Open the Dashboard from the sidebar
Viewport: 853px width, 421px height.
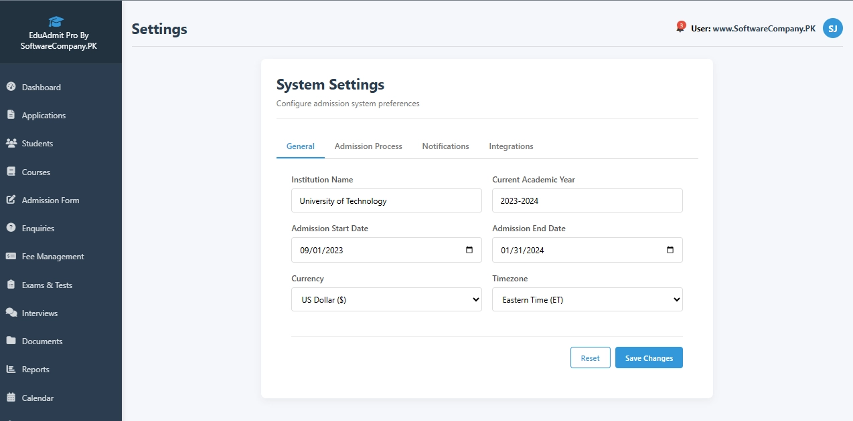click(42, 87)
